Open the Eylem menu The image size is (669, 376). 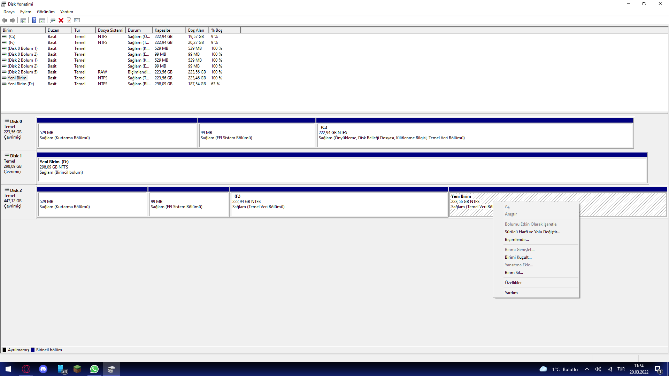point(25,12)
